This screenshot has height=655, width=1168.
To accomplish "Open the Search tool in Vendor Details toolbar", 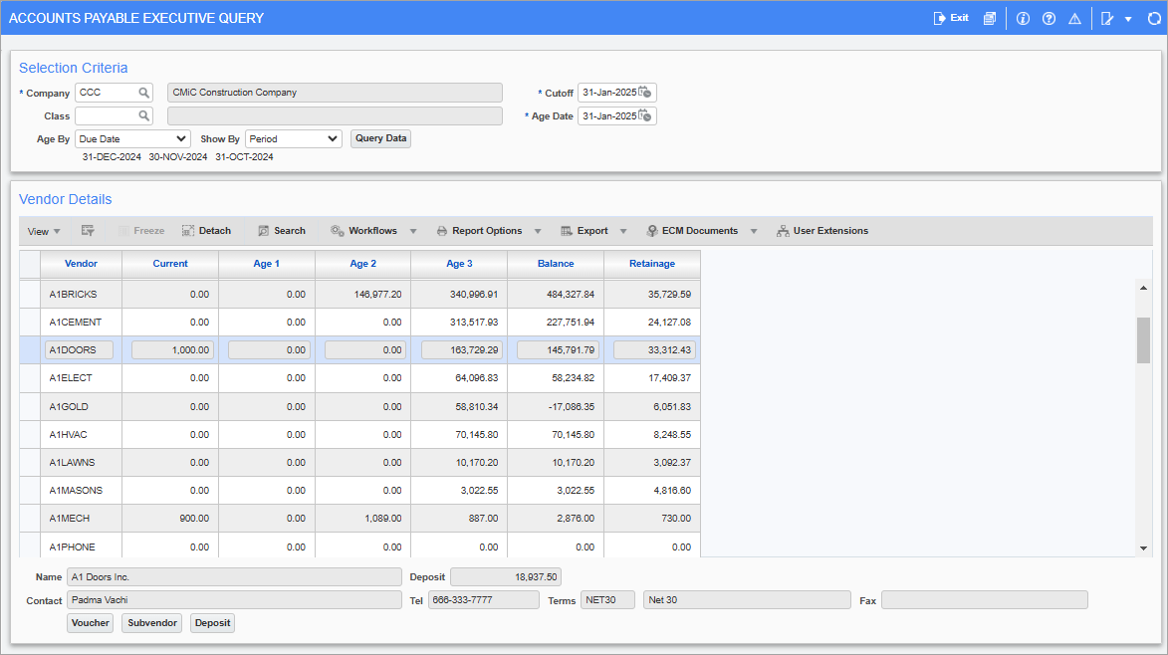I will (281, 230).
